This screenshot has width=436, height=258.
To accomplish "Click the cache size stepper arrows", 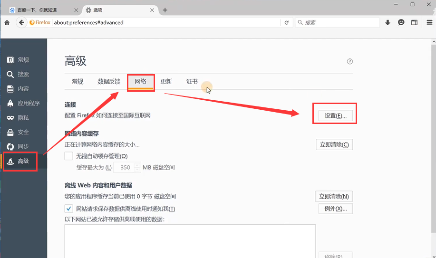I will coord(137,167).
